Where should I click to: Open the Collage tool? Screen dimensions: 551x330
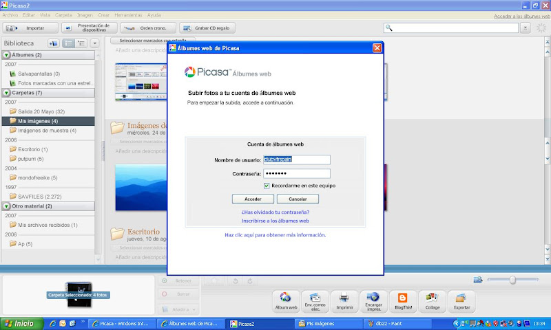[433, 301]
